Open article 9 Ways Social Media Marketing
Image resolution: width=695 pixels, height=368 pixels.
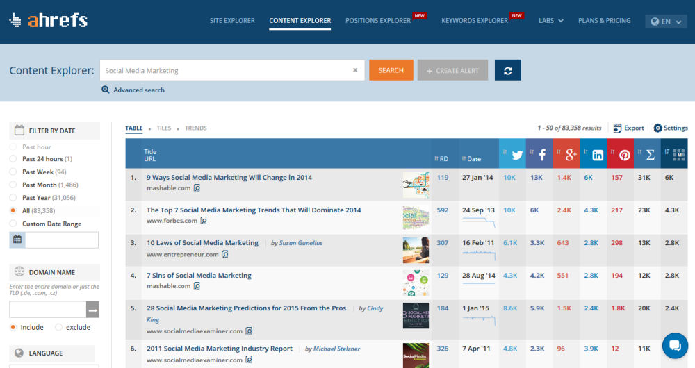point(229,177)
